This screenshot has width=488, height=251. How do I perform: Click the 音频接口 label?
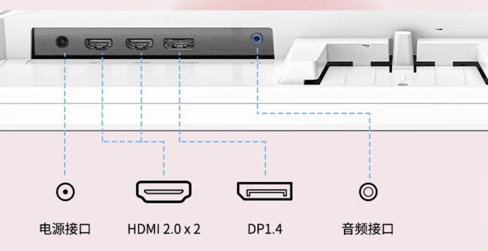[x=368, y=229]
